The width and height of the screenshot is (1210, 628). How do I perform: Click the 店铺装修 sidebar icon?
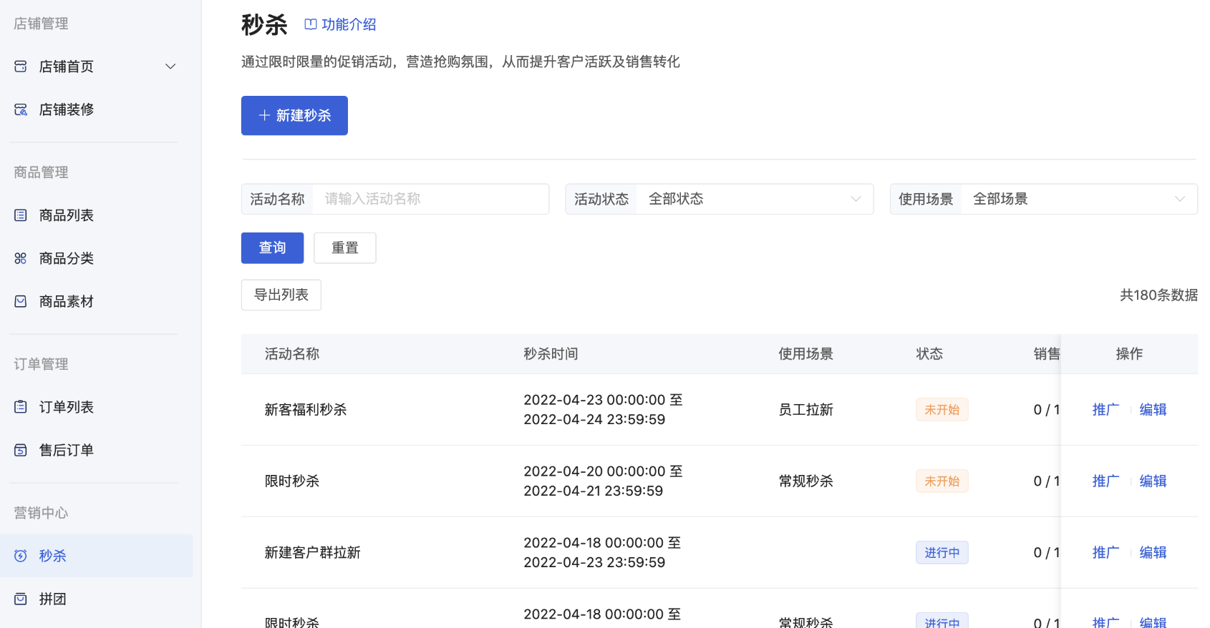pos(21,109)
